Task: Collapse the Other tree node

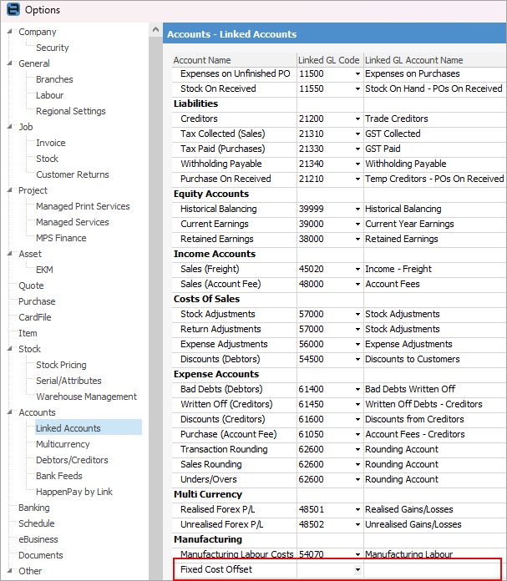Action: 10,571
